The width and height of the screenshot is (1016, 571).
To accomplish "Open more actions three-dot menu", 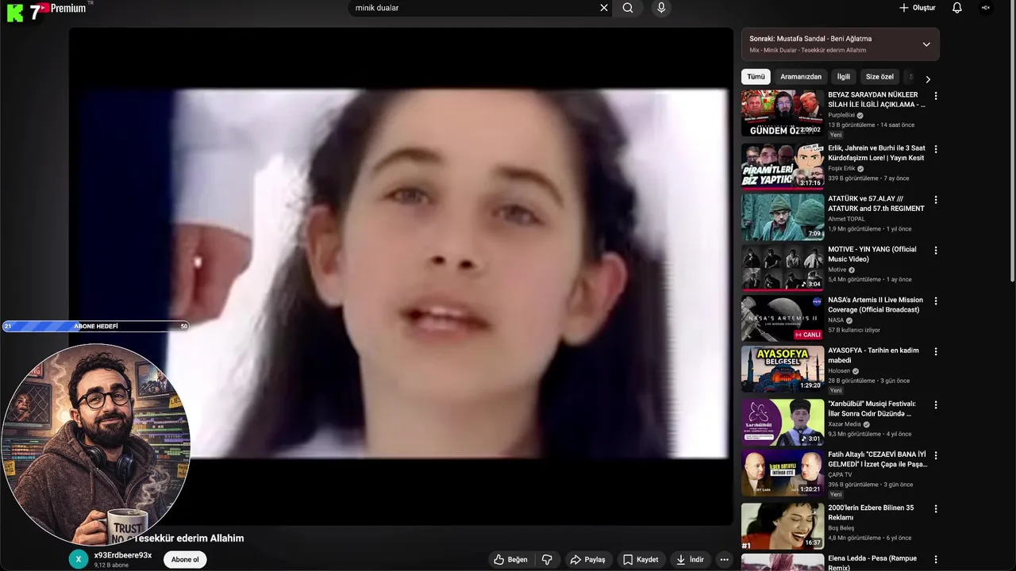I will [x=724, y=559].
